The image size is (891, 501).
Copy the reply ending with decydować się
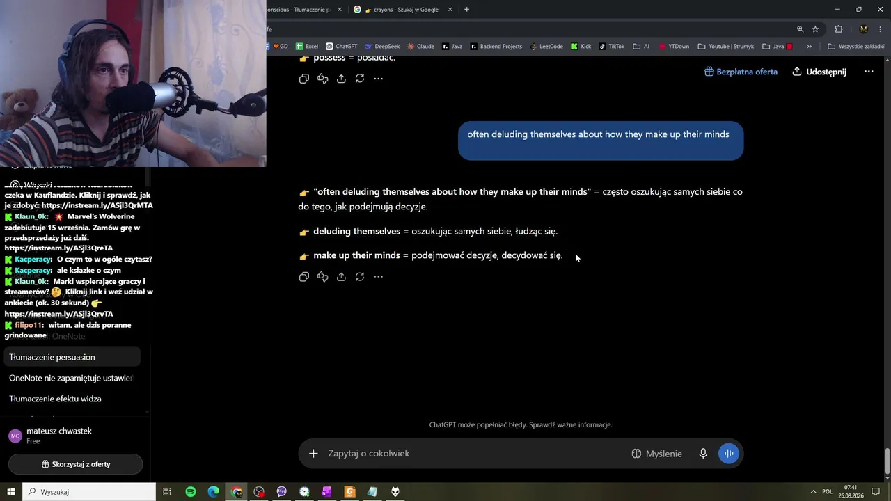tap(303, 277)
